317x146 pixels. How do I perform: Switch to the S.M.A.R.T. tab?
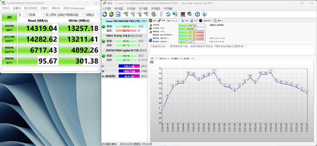tap(173, 21)
